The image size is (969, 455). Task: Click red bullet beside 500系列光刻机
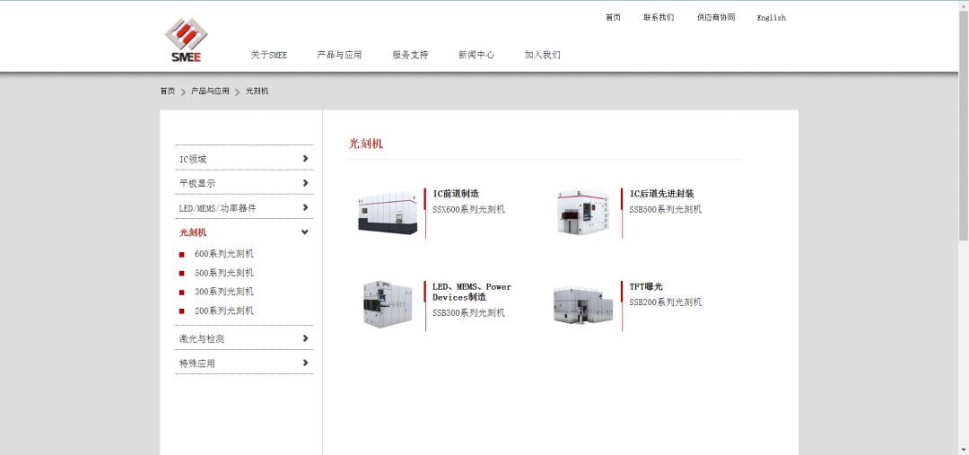181,273
